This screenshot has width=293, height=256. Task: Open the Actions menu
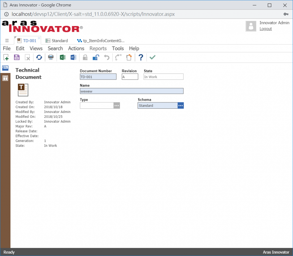click(x=76, y=48)
